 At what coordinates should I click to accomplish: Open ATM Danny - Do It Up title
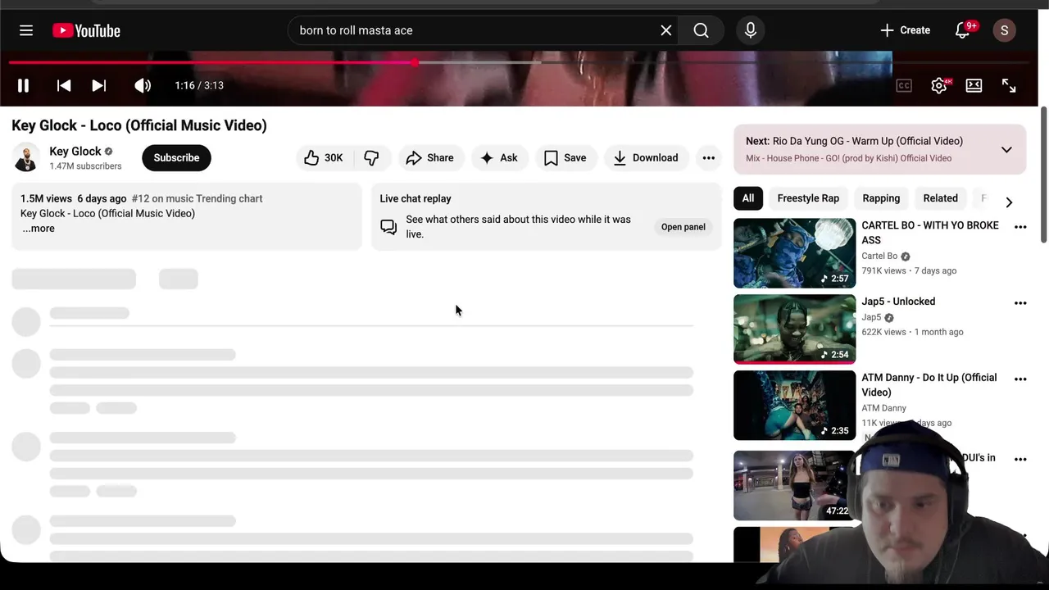click(x=929, y=385)
